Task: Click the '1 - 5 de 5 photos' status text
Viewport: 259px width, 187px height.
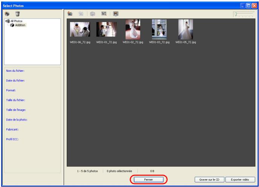Action: 87,171
